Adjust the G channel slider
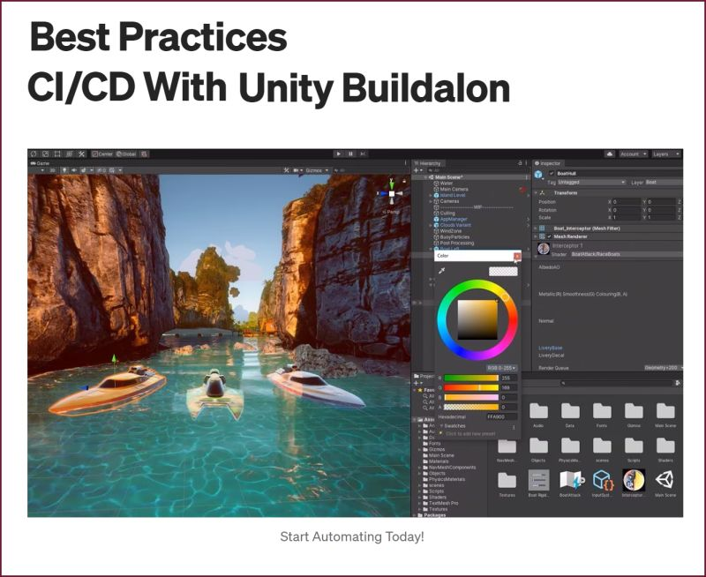 pyautogui.click(x=471, y=387)
